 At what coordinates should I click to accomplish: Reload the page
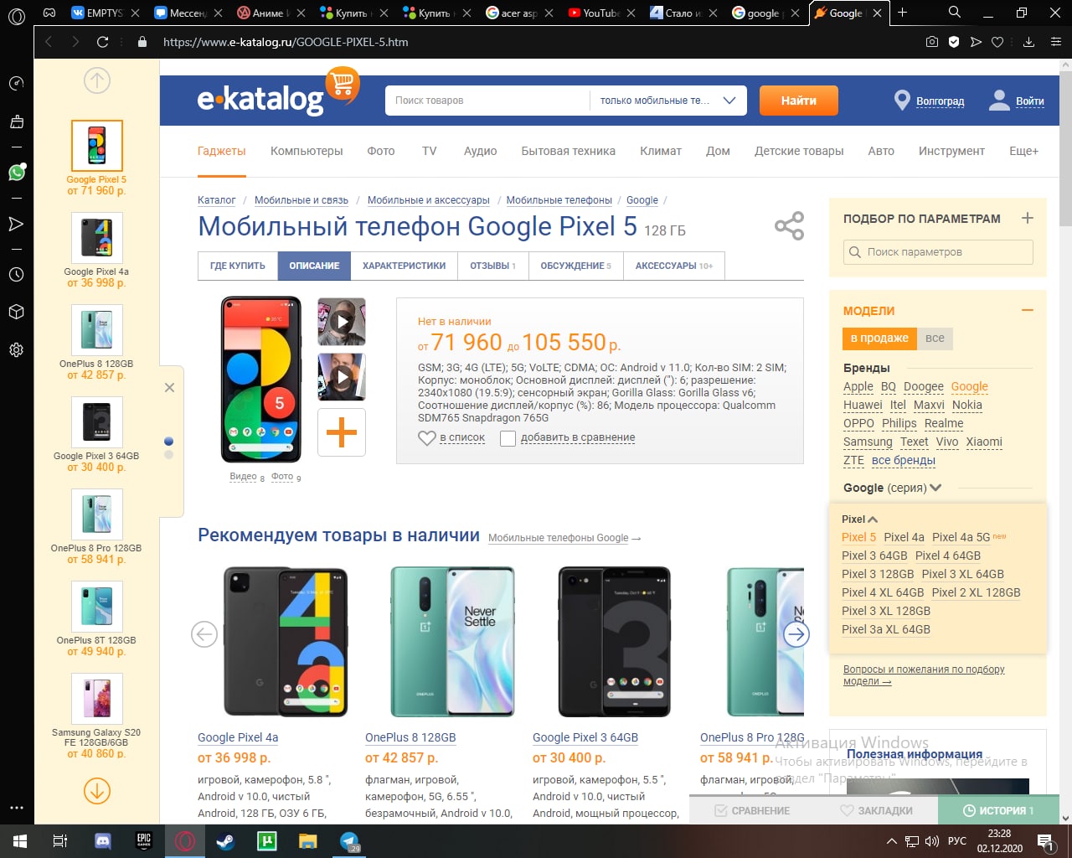[103, 42]
